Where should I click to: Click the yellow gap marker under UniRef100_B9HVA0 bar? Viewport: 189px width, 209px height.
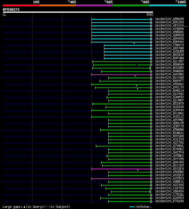click(x=134, y=43)
